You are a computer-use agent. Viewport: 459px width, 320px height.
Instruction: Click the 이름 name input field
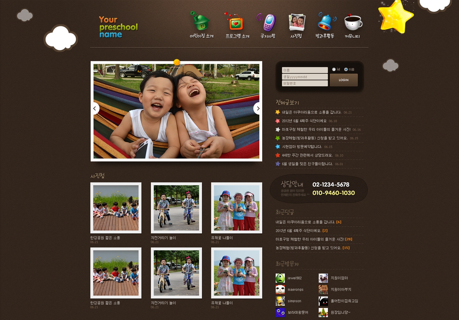[x=305, y=70]
